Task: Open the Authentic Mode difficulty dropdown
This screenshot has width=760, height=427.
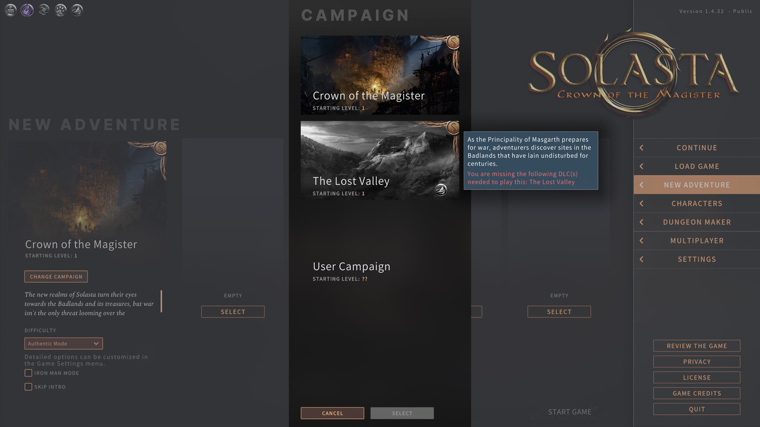Action: pyautogui.click(x=64, y=343)
